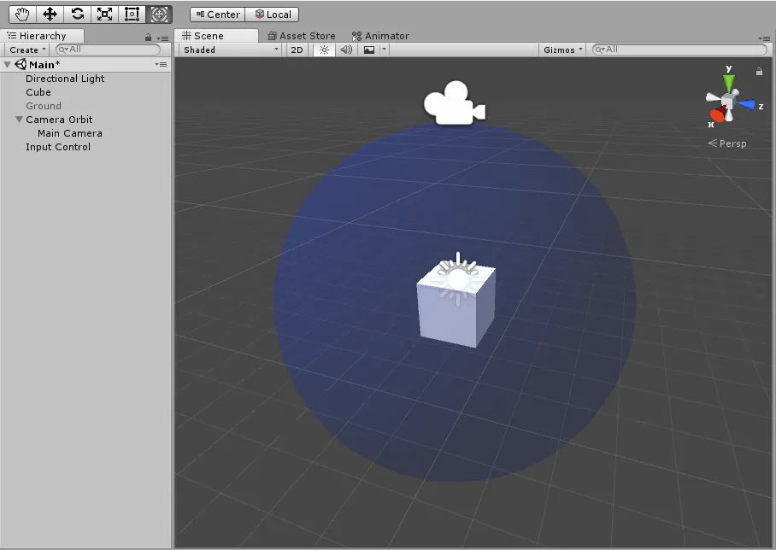Screen dimensions: 776x550
Task: Select the Rect transform tool
Action: point(132,15)
